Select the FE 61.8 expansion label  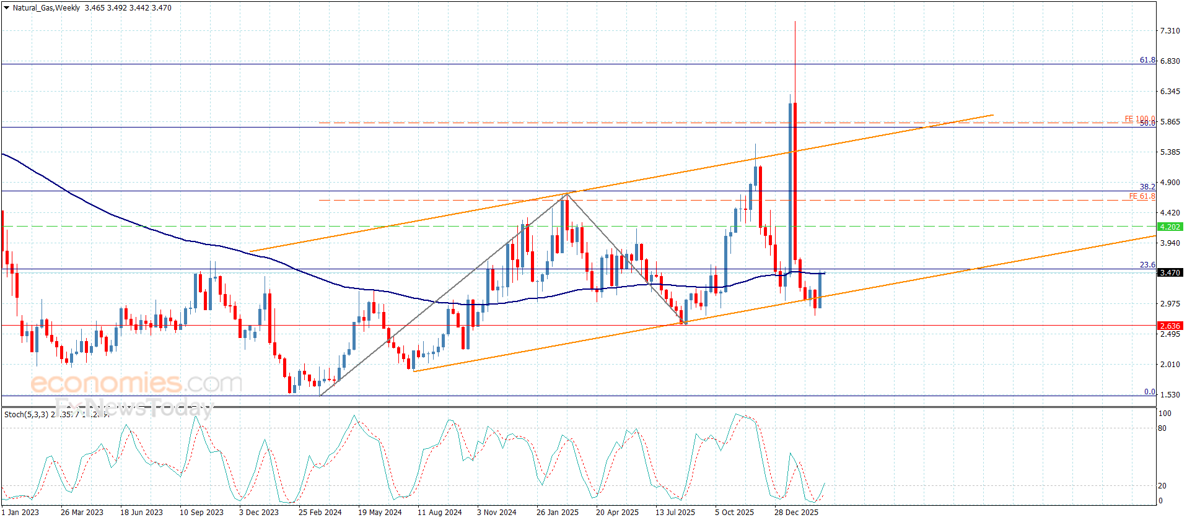pyautogui.click(x=1142, y=196)
